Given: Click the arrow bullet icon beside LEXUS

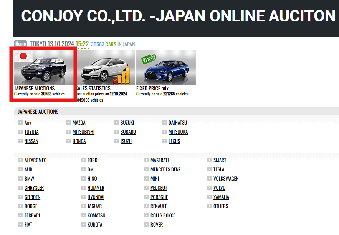Looking at the screenshot, I should click(x=164, y=141).
